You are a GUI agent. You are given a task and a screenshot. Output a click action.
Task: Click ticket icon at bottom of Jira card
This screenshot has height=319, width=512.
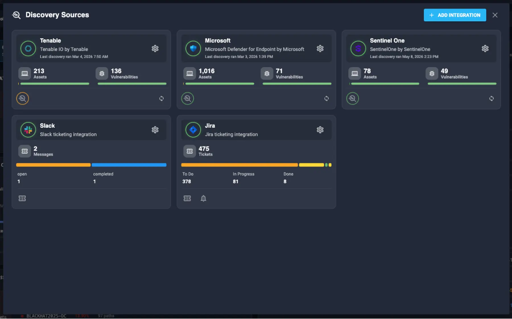point(187,198)
